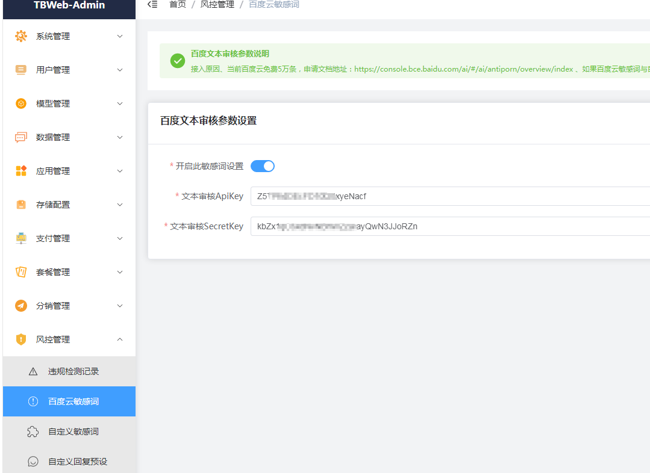The image size is (650, 473).
Task: Open the 分销管理 menu label
Action: tap(52, 306)
